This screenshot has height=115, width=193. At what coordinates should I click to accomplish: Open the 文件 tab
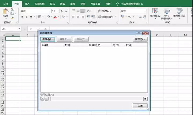point(6,4)
